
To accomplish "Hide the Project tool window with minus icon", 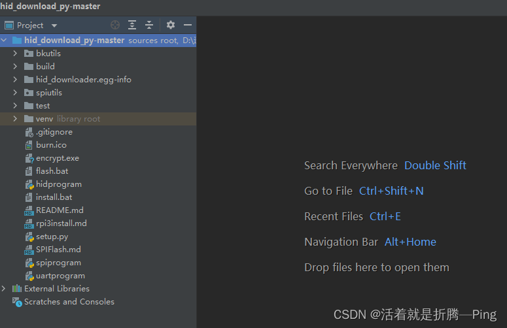I will pyautogui.click(x=188, y=25).
